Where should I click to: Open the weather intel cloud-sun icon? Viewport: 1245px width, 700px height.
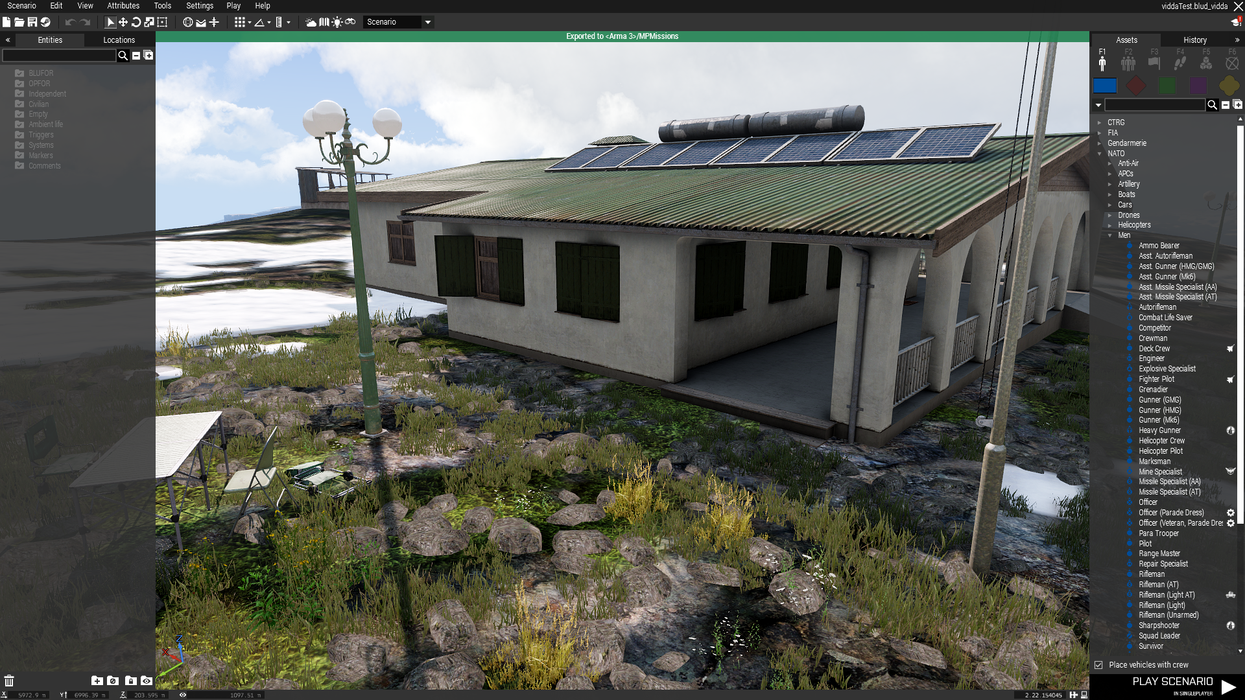coord(311,22)
